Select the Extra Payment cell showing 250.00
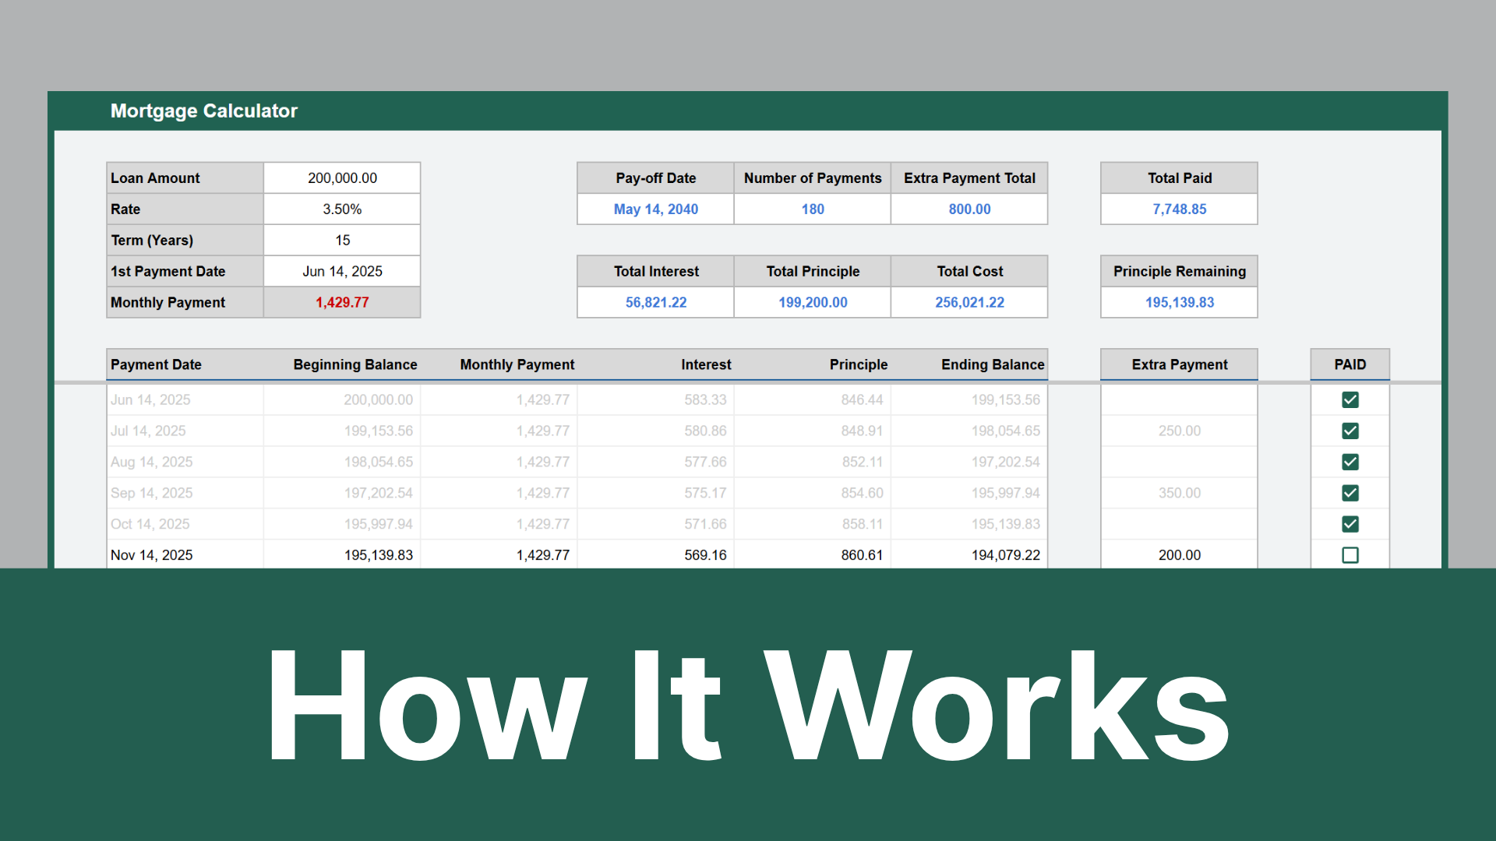The width and height of the screenshot is (1496, 841). tap(1179, 431)
